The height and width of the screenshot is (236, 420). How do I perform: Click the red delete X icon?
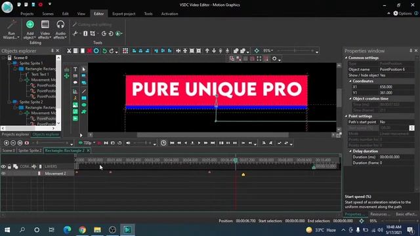point(89,51)
